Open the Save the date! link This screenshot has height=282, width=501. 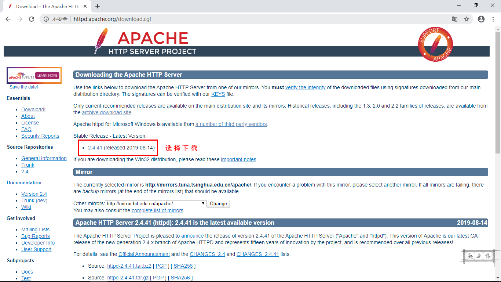pos(24,87)
